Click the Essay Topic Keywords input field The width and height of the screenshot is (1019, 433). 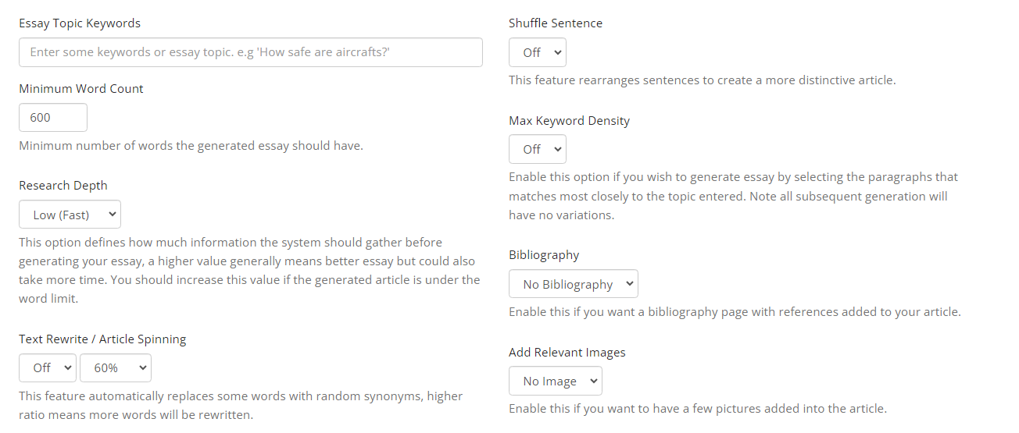click(x=250, y=52)
